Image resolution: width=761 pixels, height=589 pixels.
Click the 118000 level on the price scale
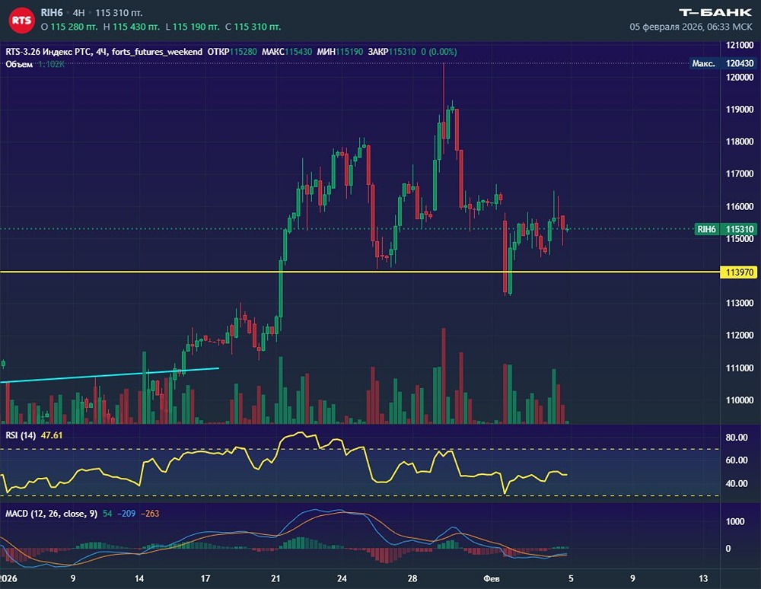[740, 142]
